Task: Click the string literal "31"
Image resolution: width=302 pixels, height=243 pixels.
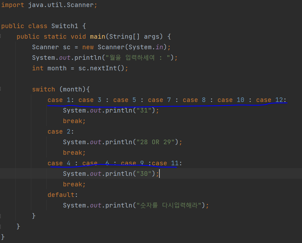Action: tap(144, 110)
